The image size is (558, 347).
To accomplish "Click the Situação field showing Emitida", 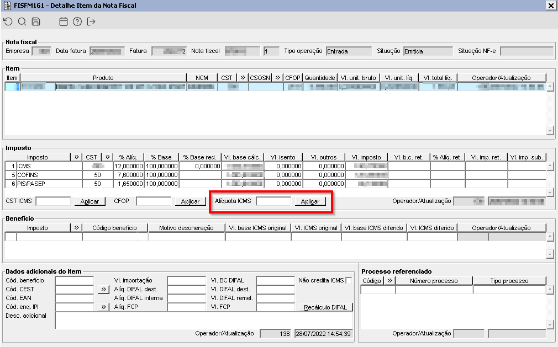I will 428,51.
